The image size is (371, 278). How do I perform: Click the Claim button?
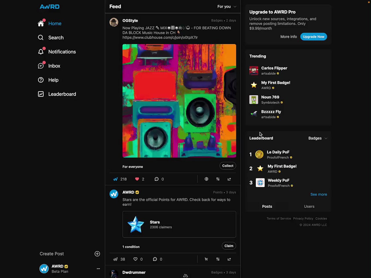(229, 246)
